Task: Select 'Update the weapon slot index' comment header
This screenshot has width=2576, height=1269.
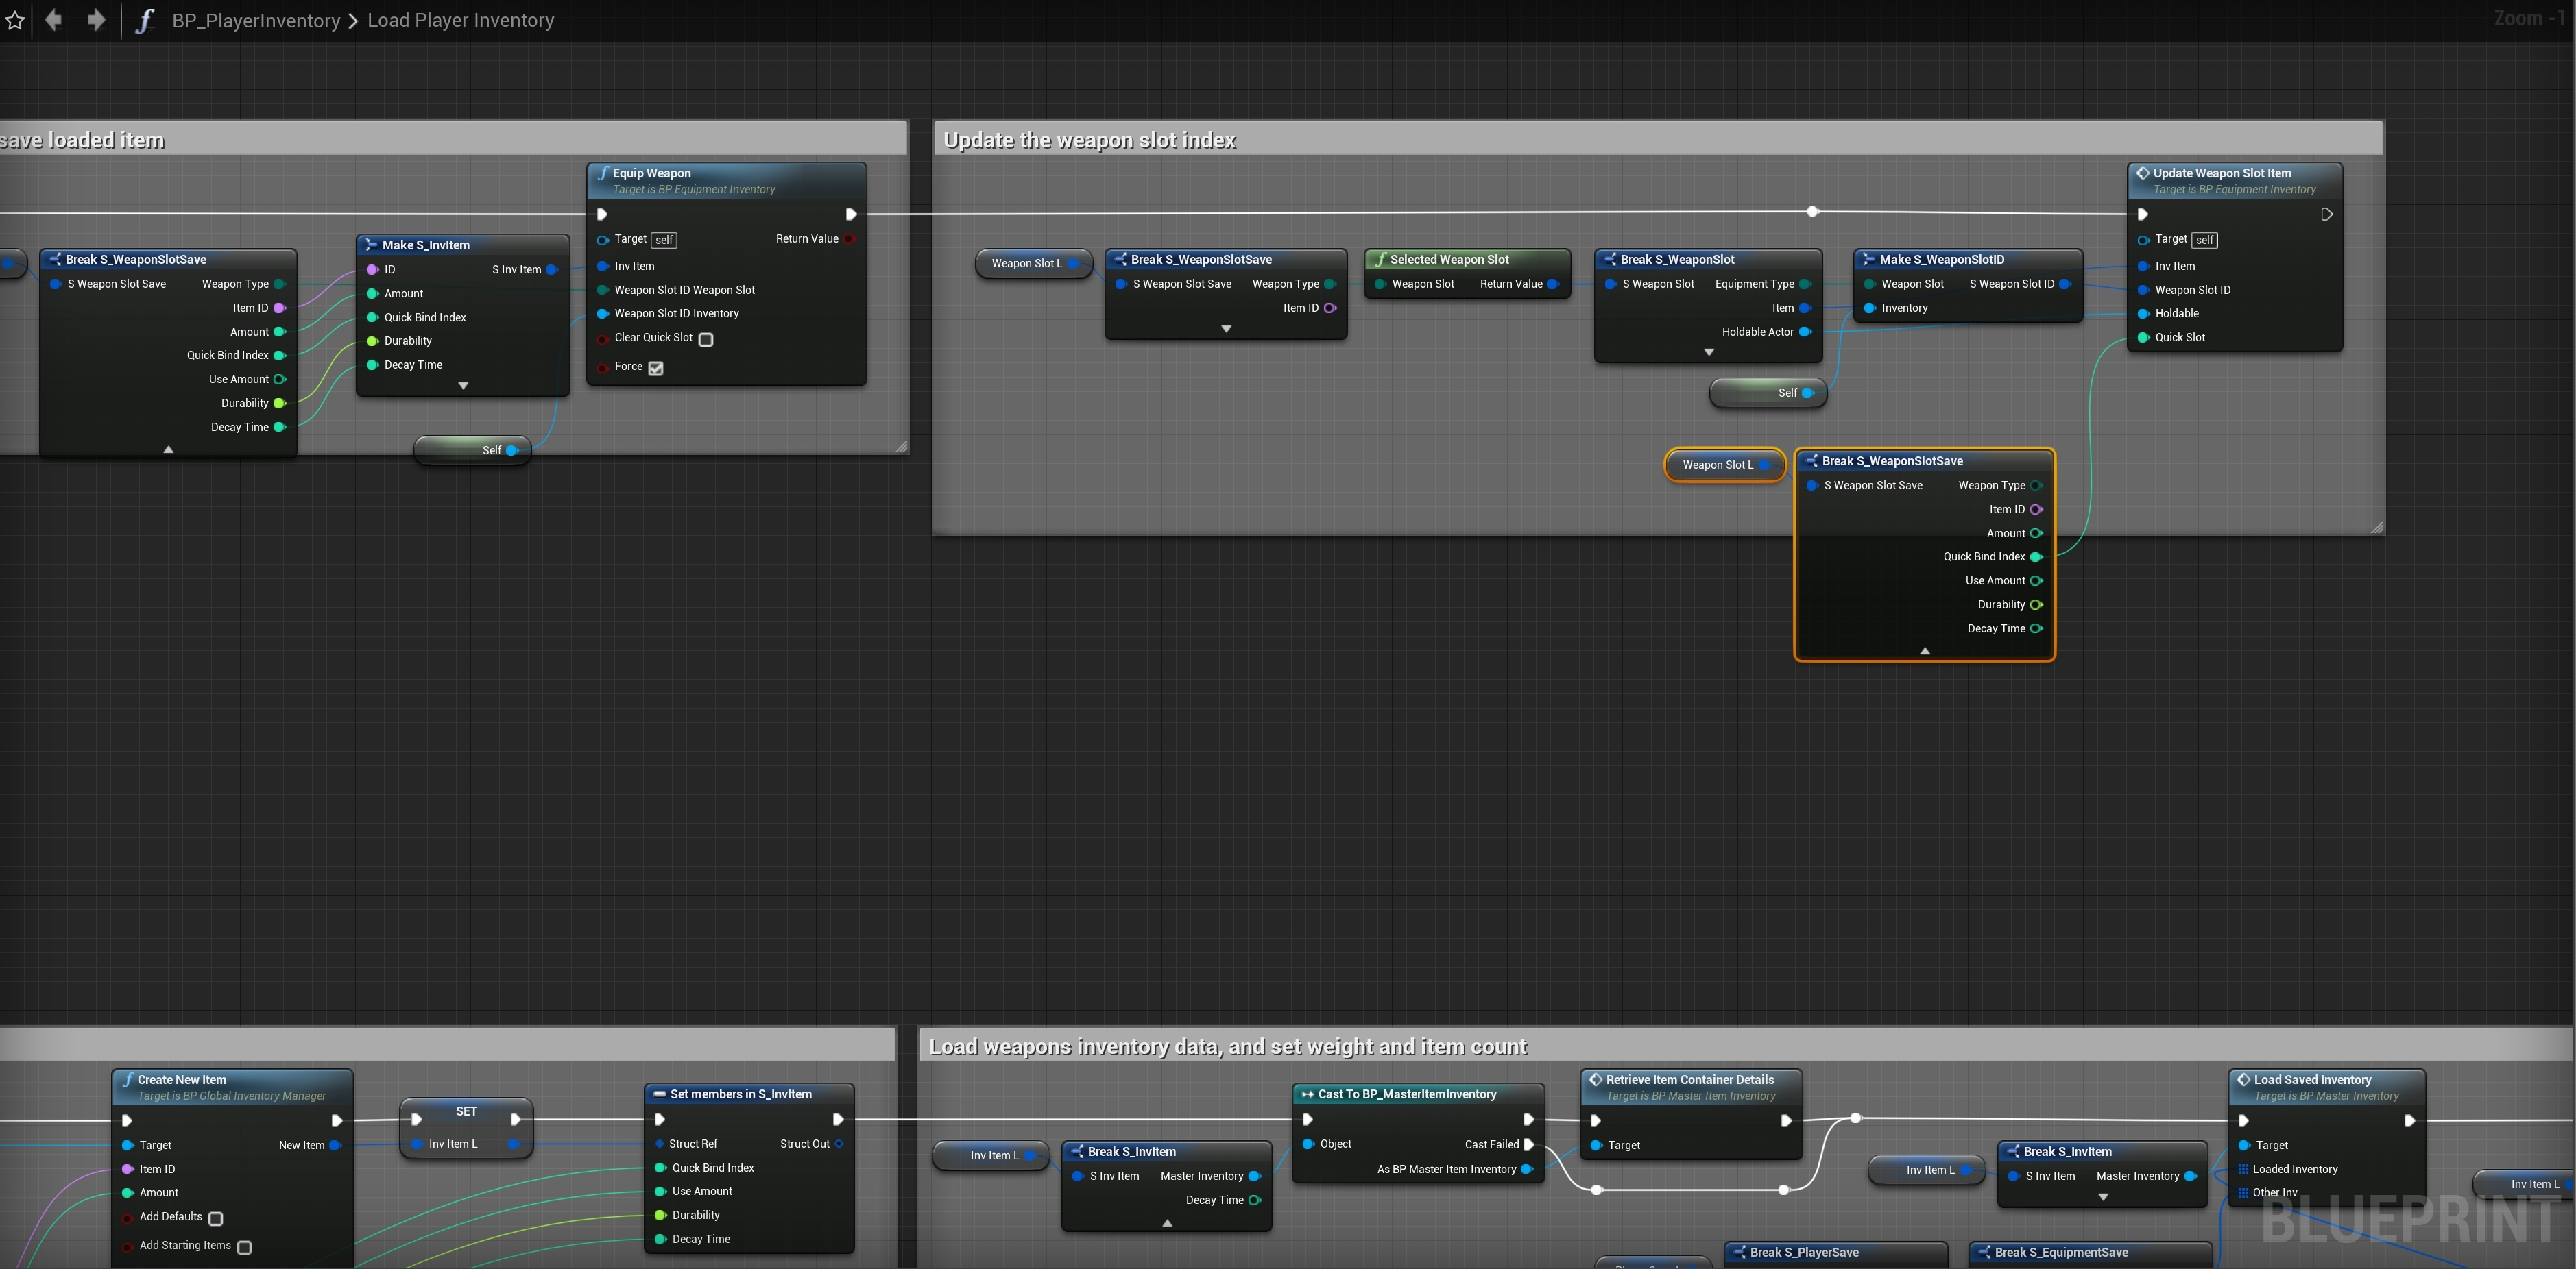Action: [x=1090, y=140]
